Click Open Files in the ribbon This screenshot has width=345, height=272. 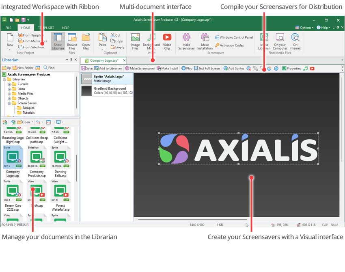[x=86, y=41]
